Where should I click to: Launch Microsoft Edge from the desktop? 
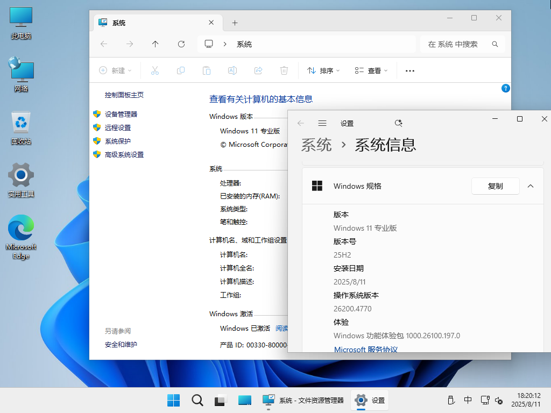click(21, 237)
